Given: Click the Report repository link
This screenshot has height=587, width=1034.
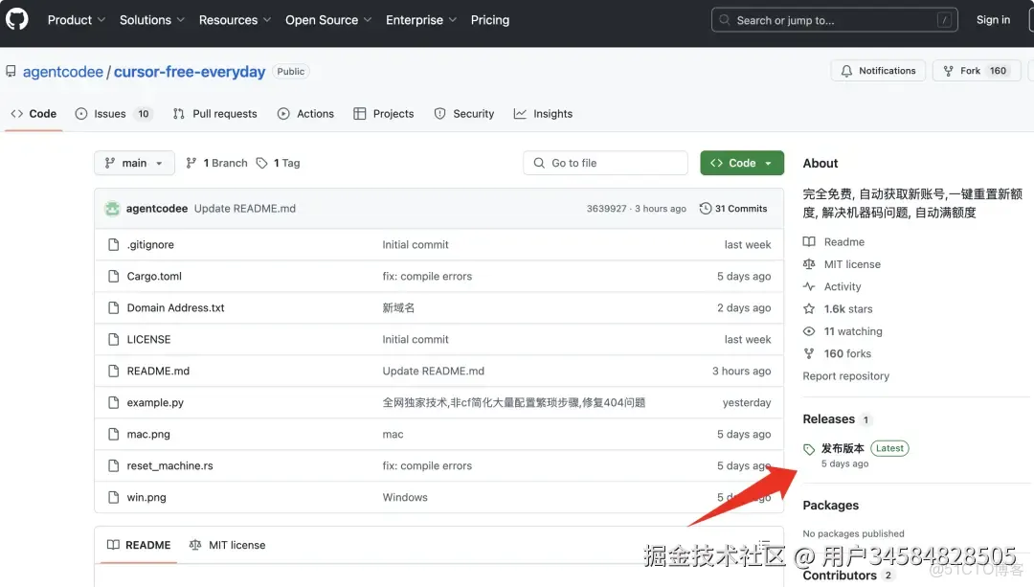Looking at the screenshot, I should pos(846,375).
